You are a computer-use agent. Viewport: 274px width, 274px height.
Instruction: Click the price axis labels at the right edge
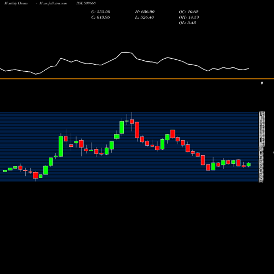tap(261, 147)
